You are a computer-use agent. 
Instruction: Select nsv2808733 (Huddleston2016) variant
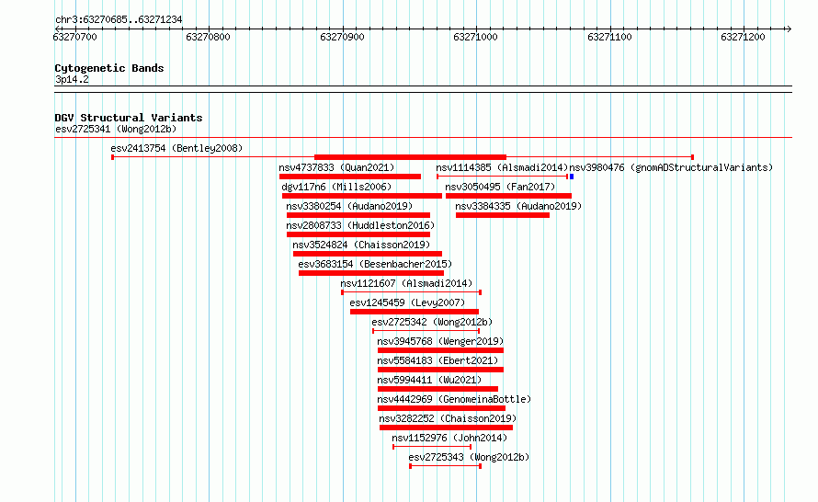(360, 225)
